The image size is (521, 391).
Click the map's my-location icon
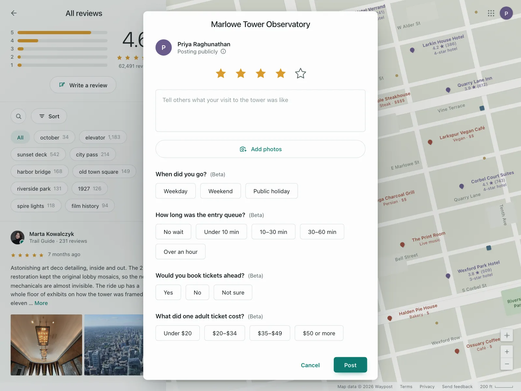[507, 335]
